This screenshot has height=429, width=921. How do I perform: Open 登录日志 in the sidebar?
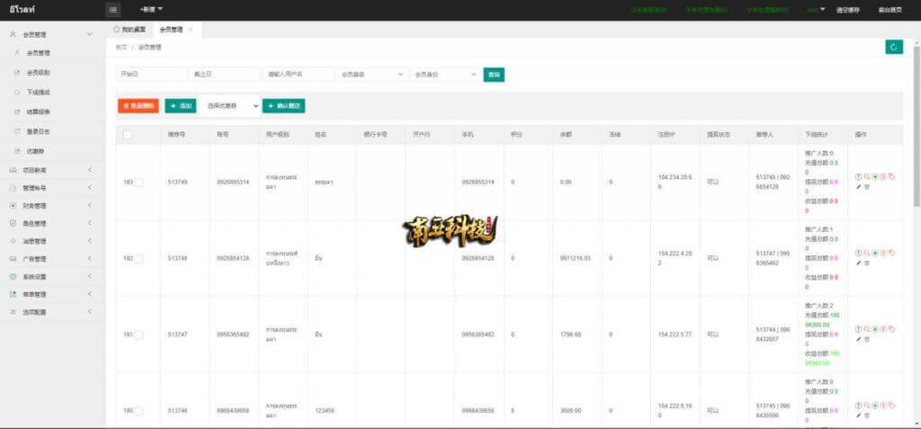click(x=37, y=131)
